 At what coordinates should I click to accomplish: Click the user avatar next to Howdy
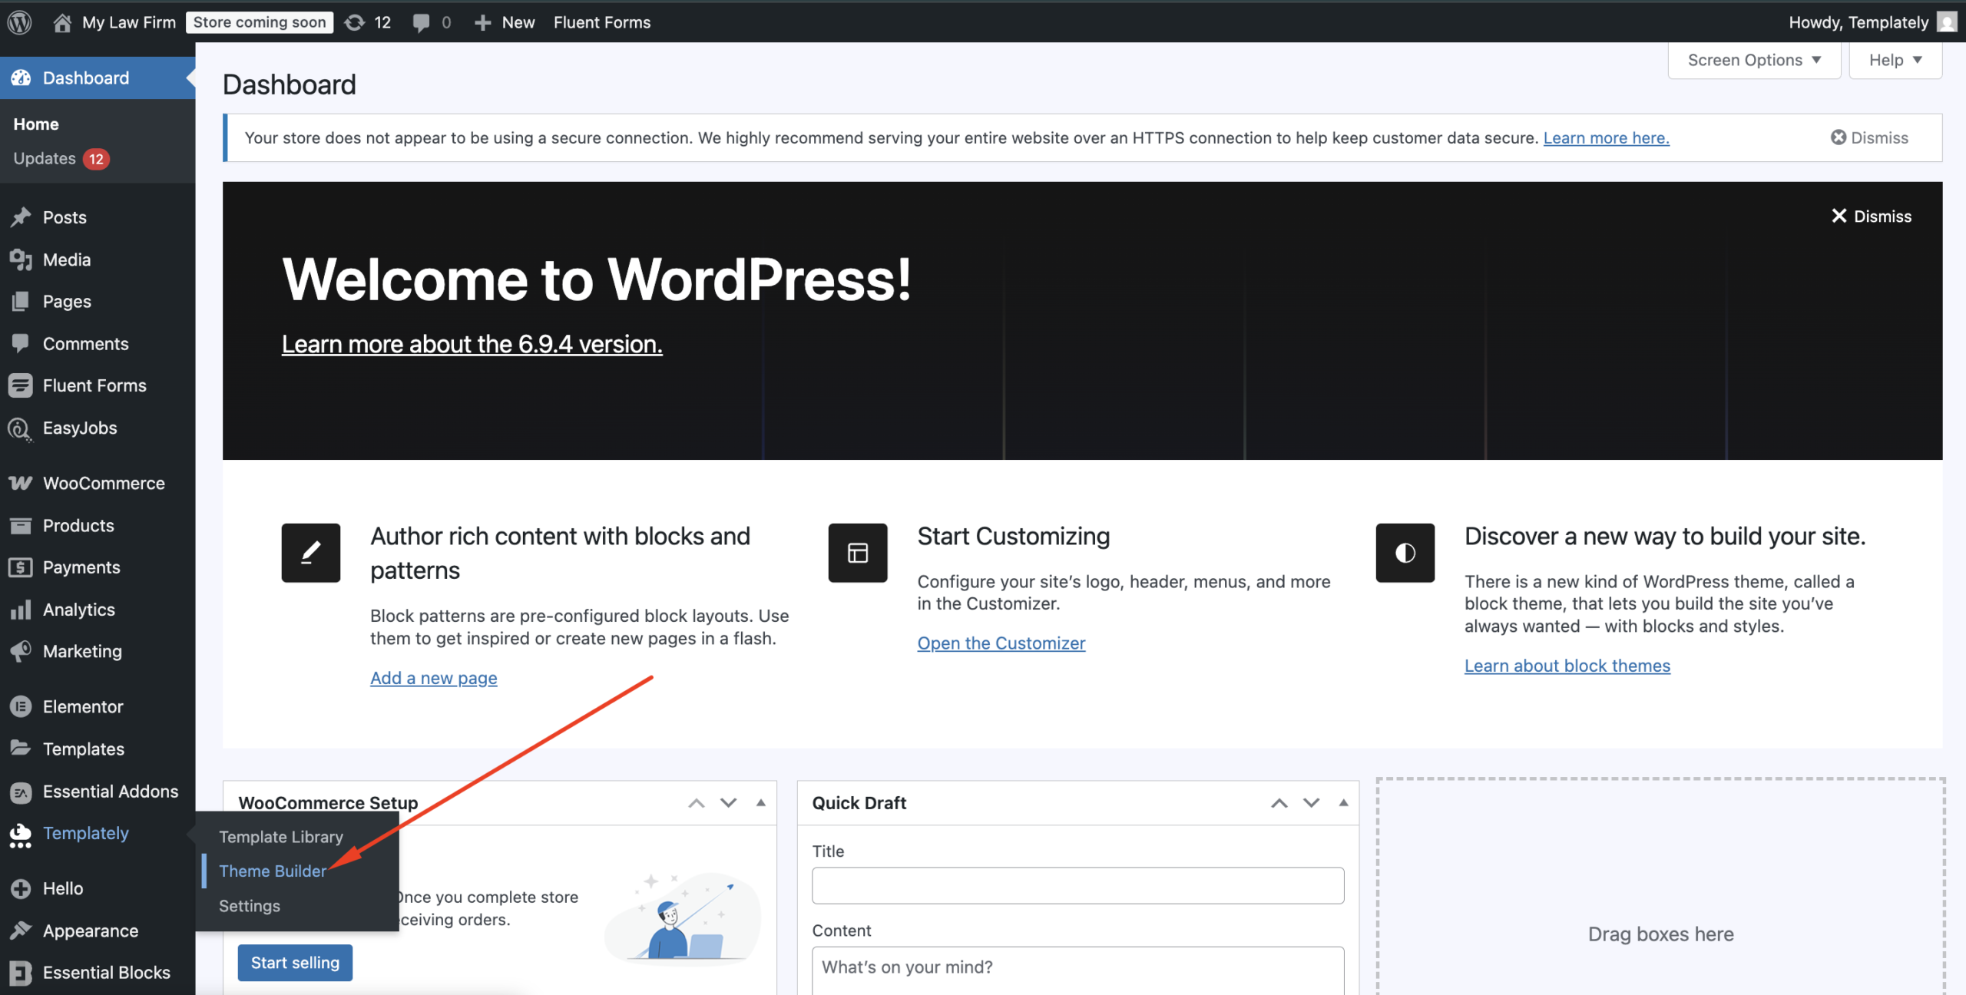coord(1946,22)
